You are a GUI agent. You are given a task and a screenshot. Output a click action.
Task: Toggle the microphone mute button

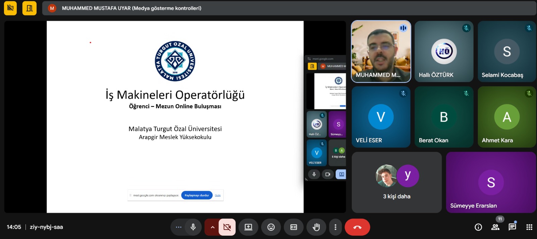click(x=193, y=227)
